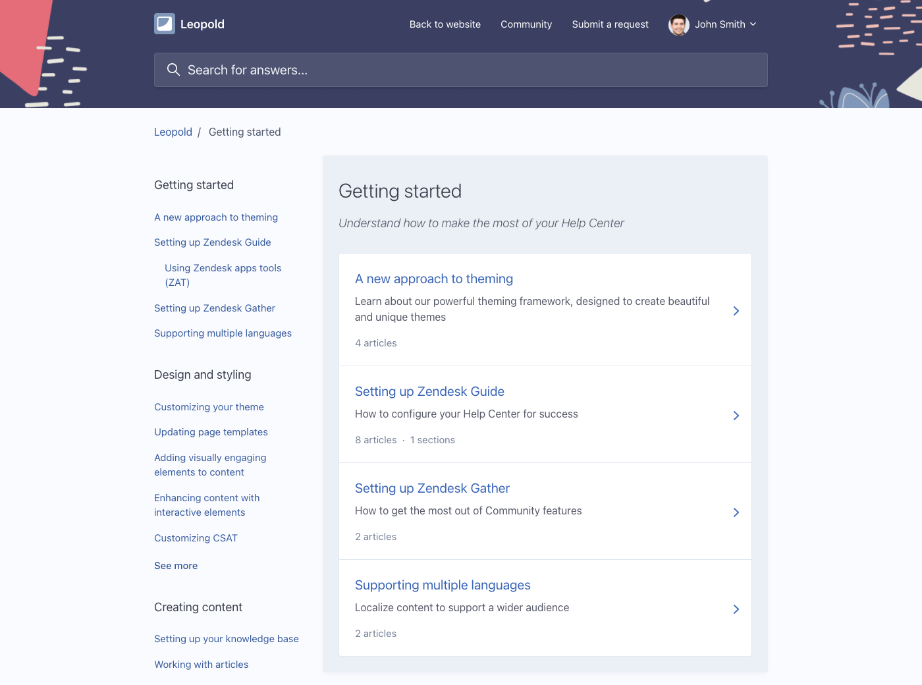
Task: Open Customizing CSAT sidebar link
Action: [x=196, y=538]
